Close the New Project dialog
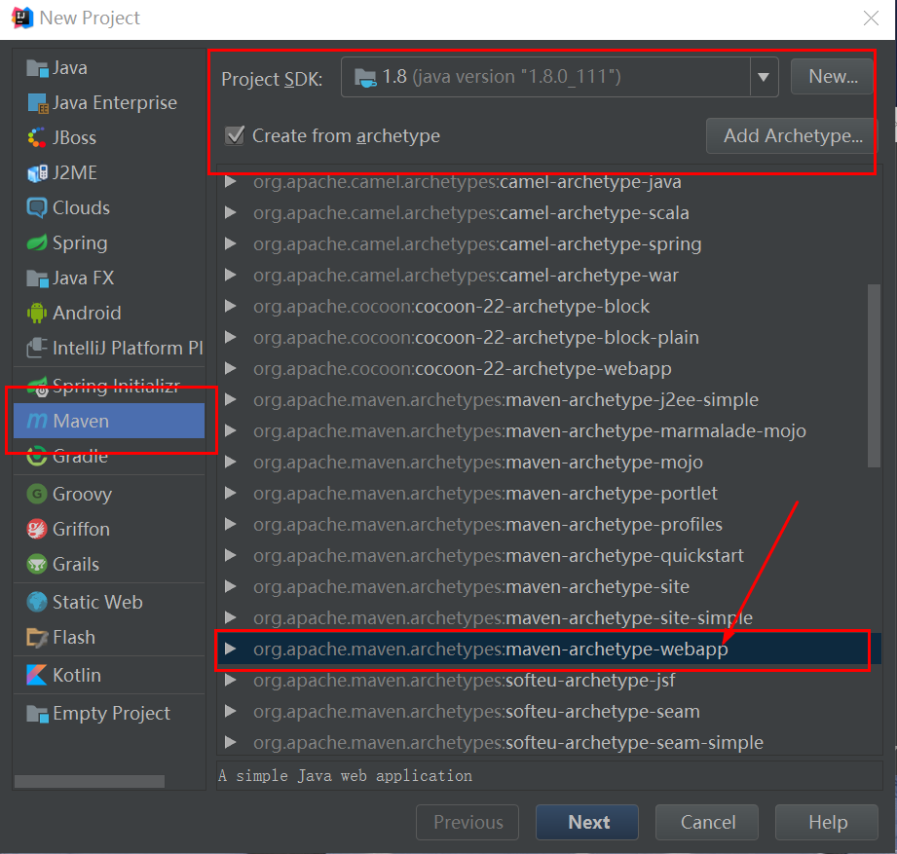Screen dimensions: 897x854 (x=871, y=19)
